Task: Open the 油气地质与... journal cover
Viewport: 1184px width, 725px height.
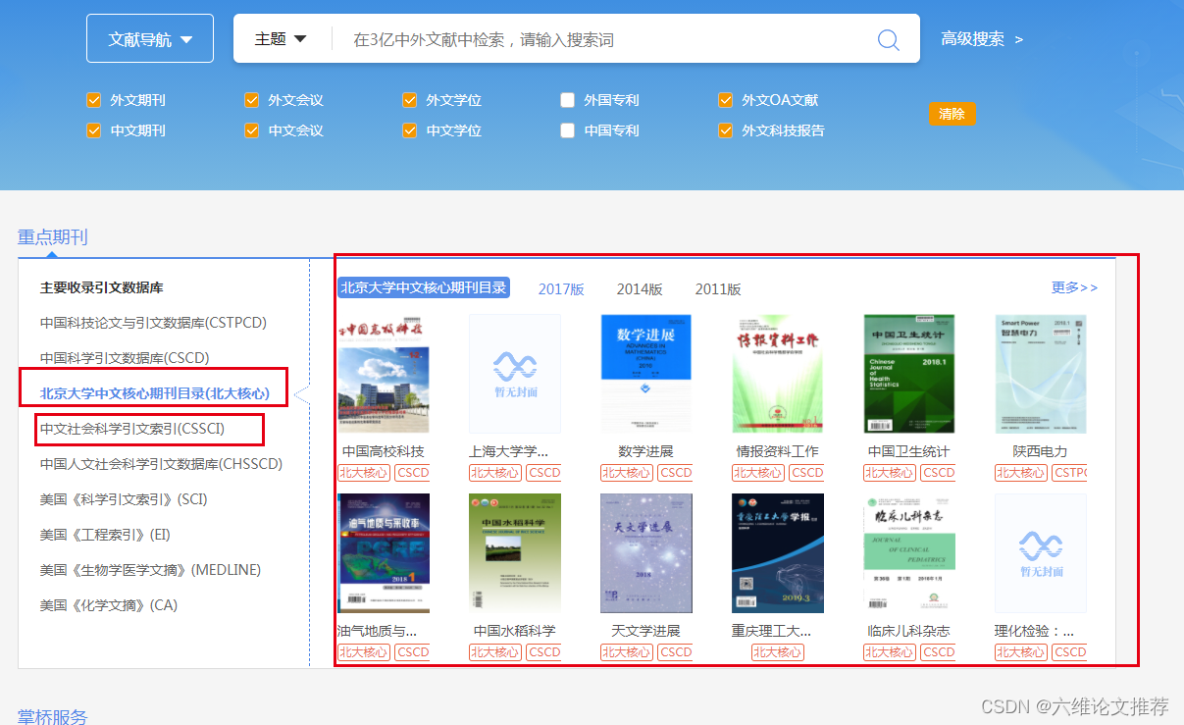Action: tap(384, 553)
